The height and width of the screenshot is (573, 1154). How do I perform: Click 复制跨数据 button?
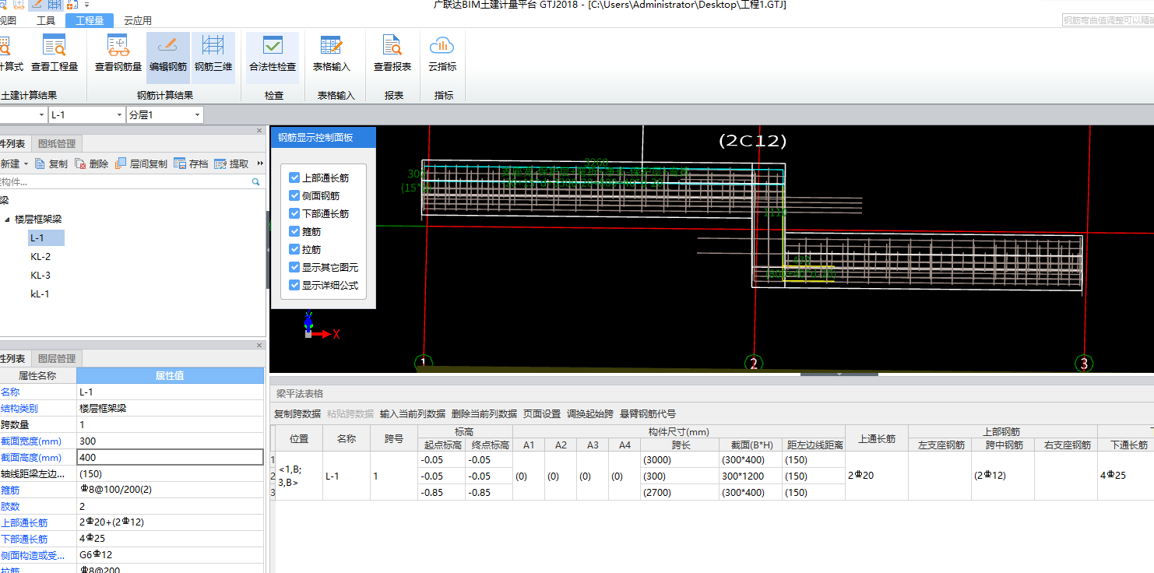pos(297,413)
